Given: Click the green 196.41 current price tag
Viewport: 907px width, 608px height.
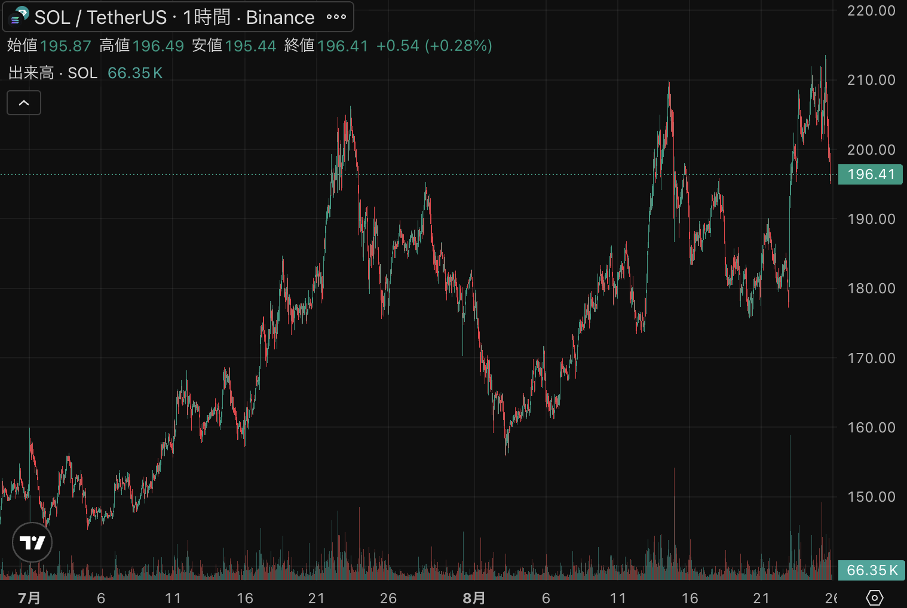Looking at the screenshot, I should tap(871, 174).
